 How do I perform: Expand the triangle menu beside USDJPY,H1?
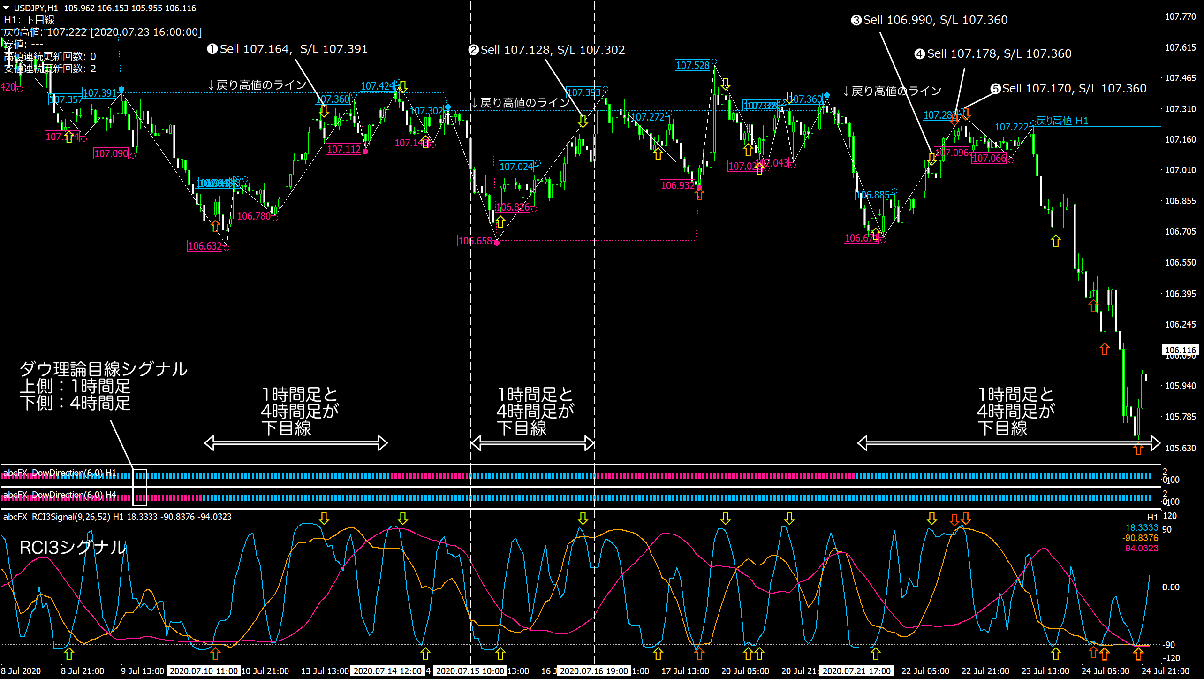6,8
